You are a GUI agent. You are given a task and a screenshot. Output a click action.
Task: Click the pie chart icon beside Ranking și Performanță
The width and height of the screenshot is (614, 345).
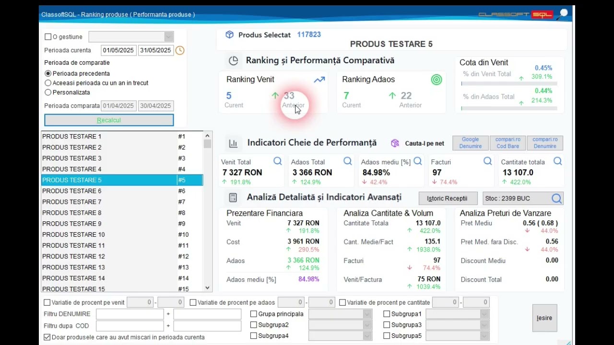(x=234, y=60)
